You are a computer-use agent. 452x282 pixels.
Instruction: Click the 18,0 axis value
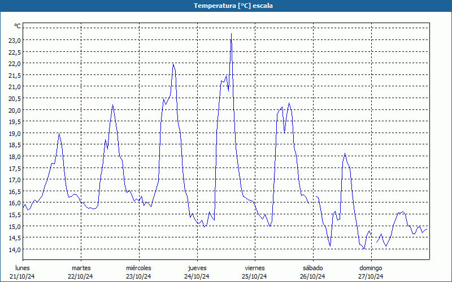click(15, 157)
